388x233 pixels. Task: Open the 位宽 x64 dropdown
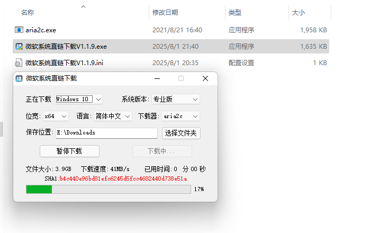[56, 116]
